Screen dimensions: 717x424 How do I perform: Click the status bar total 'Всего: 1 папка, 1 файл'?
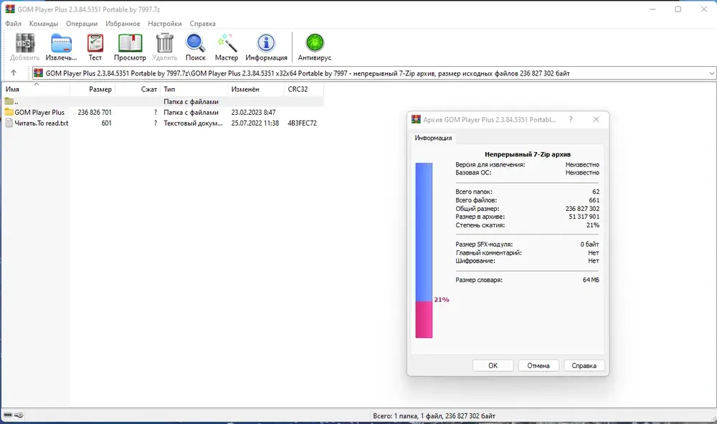click(x=434, y=416)
